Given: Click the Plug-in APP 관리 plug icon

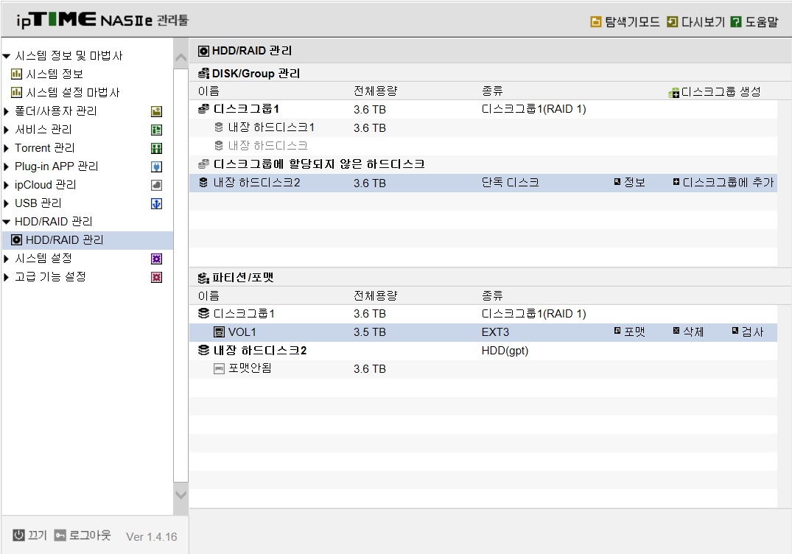Looking at the screenshot, I should tap(157, 166).
